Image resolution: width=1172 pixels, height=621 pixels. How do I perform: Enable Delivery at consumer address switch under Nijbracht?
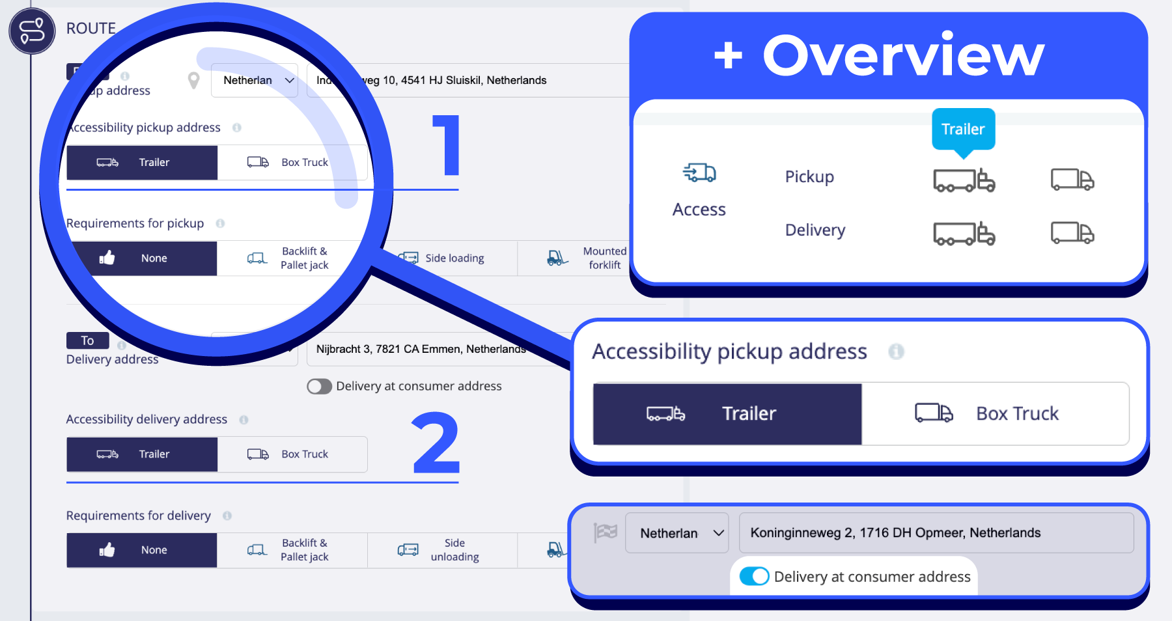point(320,387)
